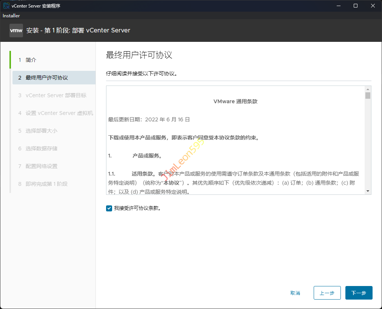Click the 上一步 back button
The width and height of the screenshot is (382, 309).
click(327, 293)
